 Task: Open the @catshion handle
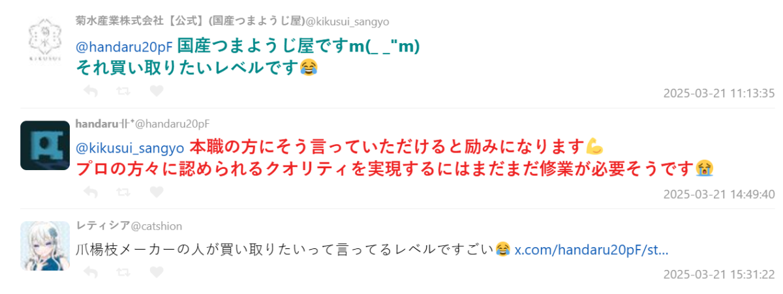coord(157,226)
